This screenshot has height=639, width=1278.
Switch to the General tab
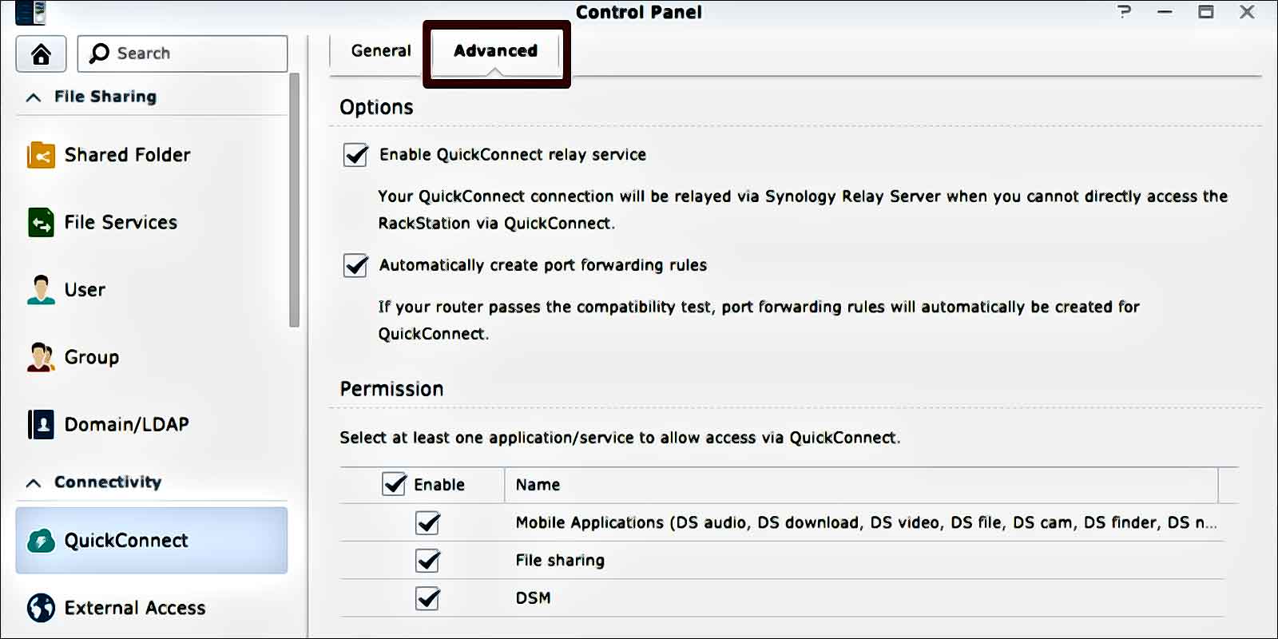(381, 50)
